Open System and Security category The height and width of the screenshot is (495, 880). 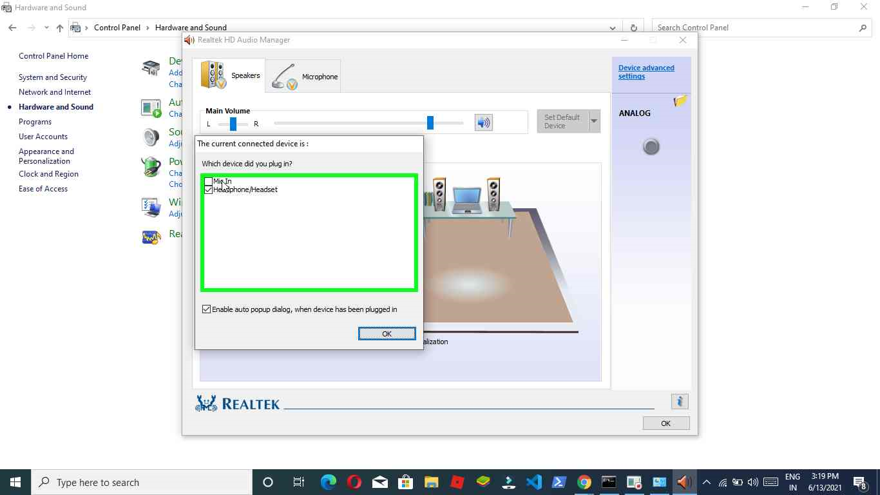[53, 77]
